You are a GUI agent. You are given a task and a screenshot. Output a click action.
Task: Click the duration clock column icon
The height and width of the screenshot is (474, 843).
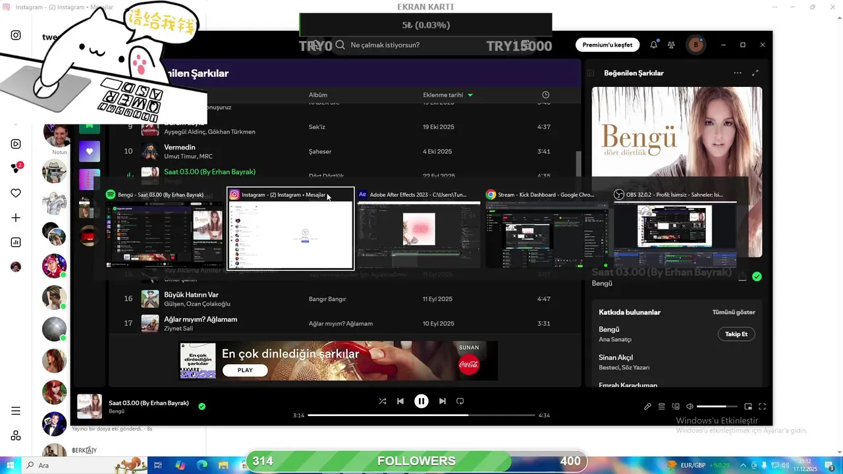tap(545, 95)
